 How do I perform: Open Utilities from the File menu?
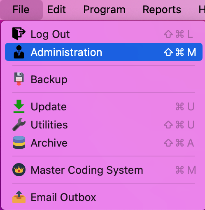[104, 124]
